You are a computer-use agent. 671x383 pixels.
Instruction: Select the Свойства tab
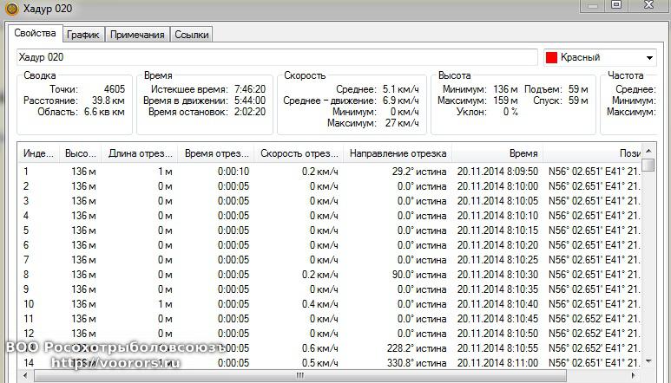(x=36, y=34)
